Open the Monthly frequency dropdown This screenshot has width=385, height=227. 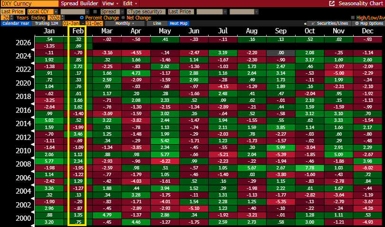tap(124, 23)
